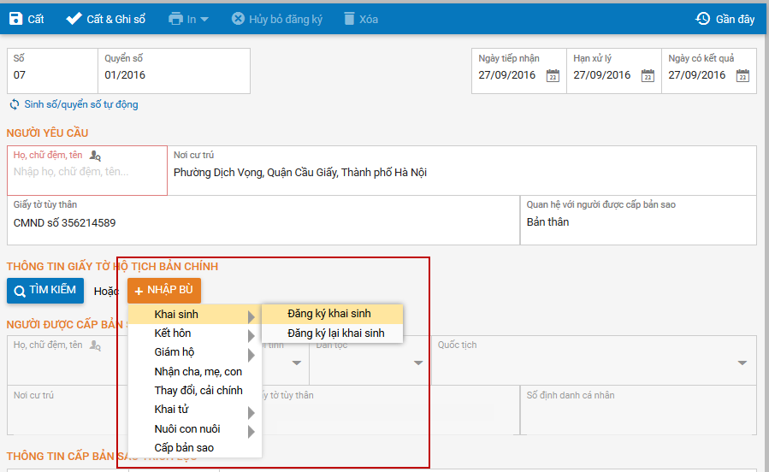This screenshot has height=472, width=769.
Task: Expand the Kết hôn submenu
Action: click(195, 333)
